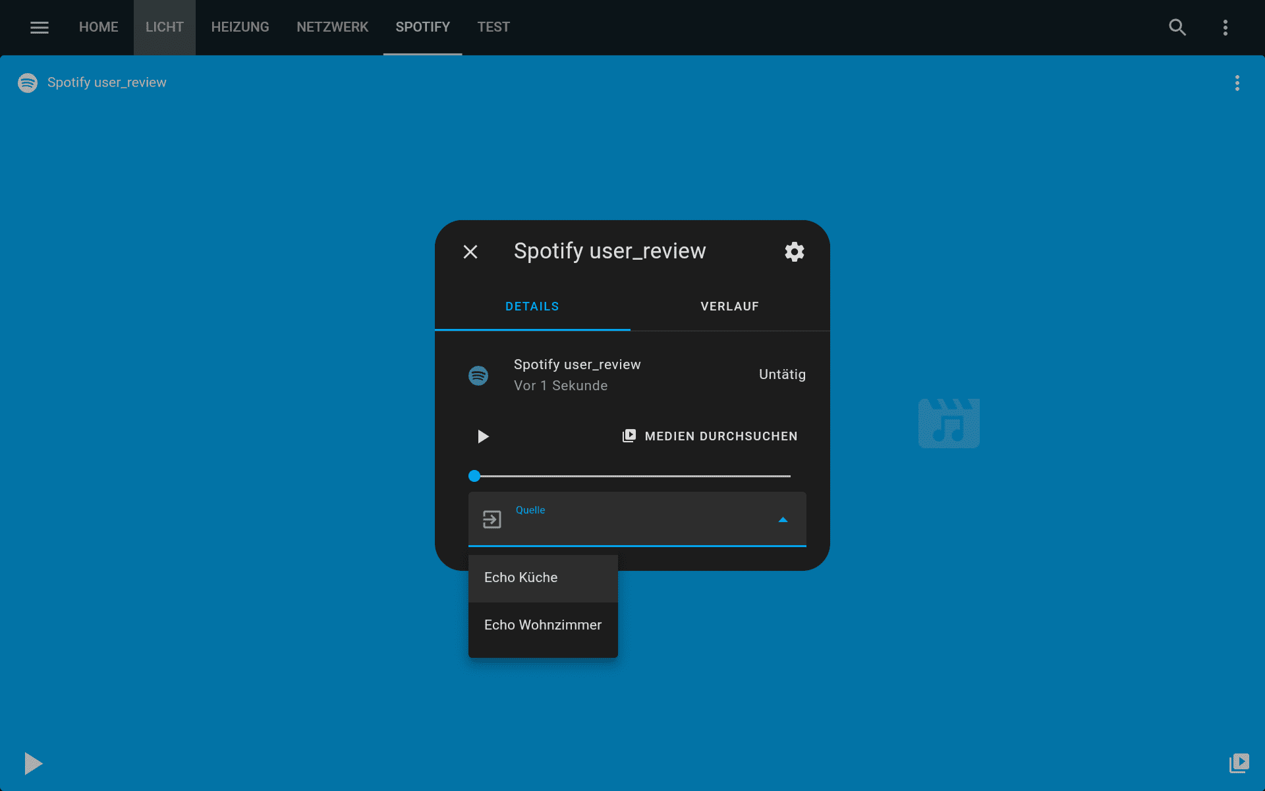This screenshot has height=791, width=1265.
Task: Open the search magnifier in top bar
Action: 1177,27
